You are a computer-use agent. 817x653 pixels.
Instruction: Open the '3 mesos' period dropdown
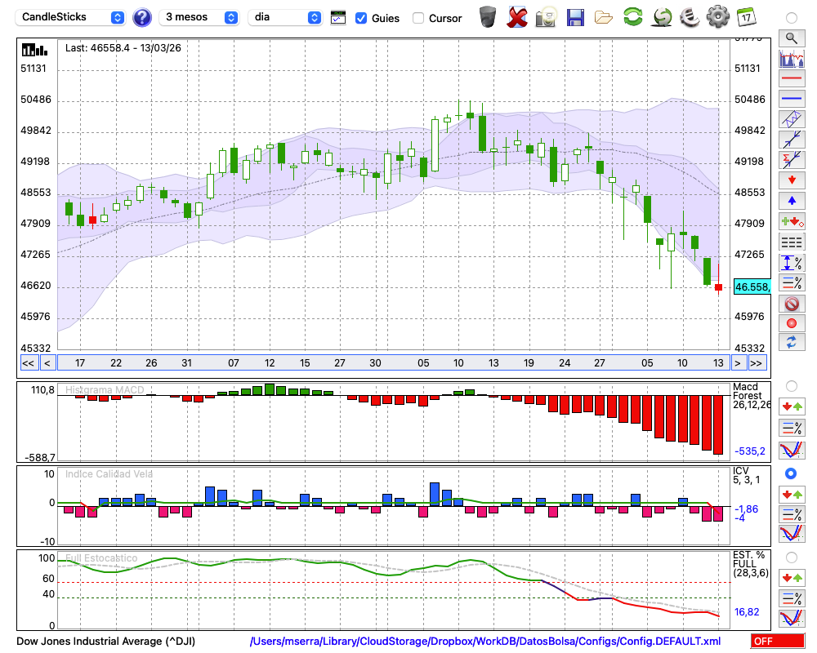(199, 17)
